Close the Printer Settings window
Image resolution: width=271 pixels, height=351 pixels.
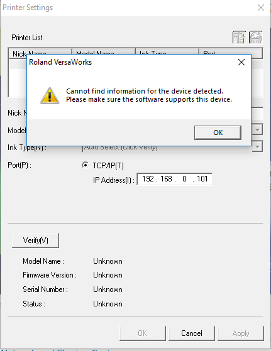tap(261, 8)
